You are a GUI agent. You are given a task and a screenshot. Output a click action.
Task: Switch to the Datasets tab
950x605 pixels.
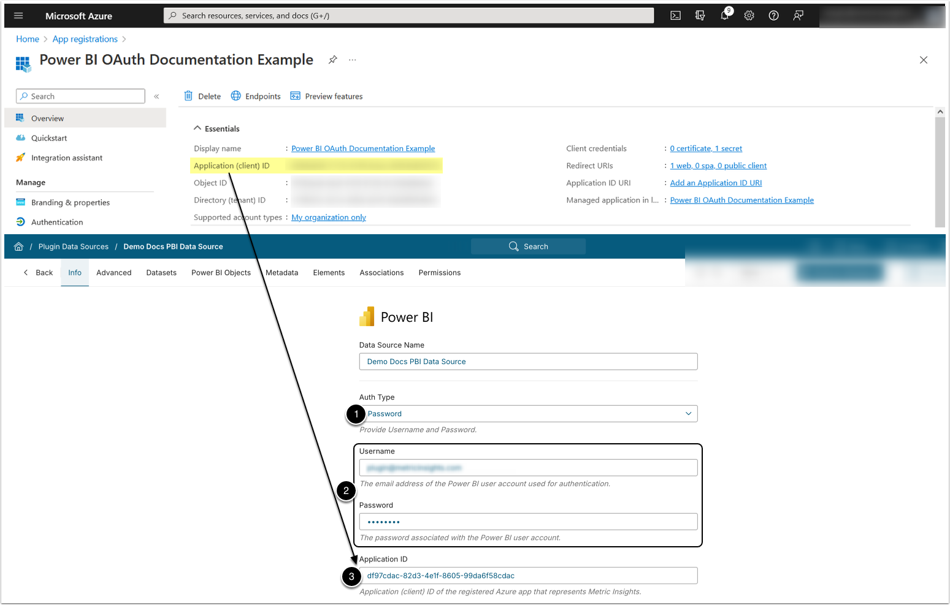[161, 273]
